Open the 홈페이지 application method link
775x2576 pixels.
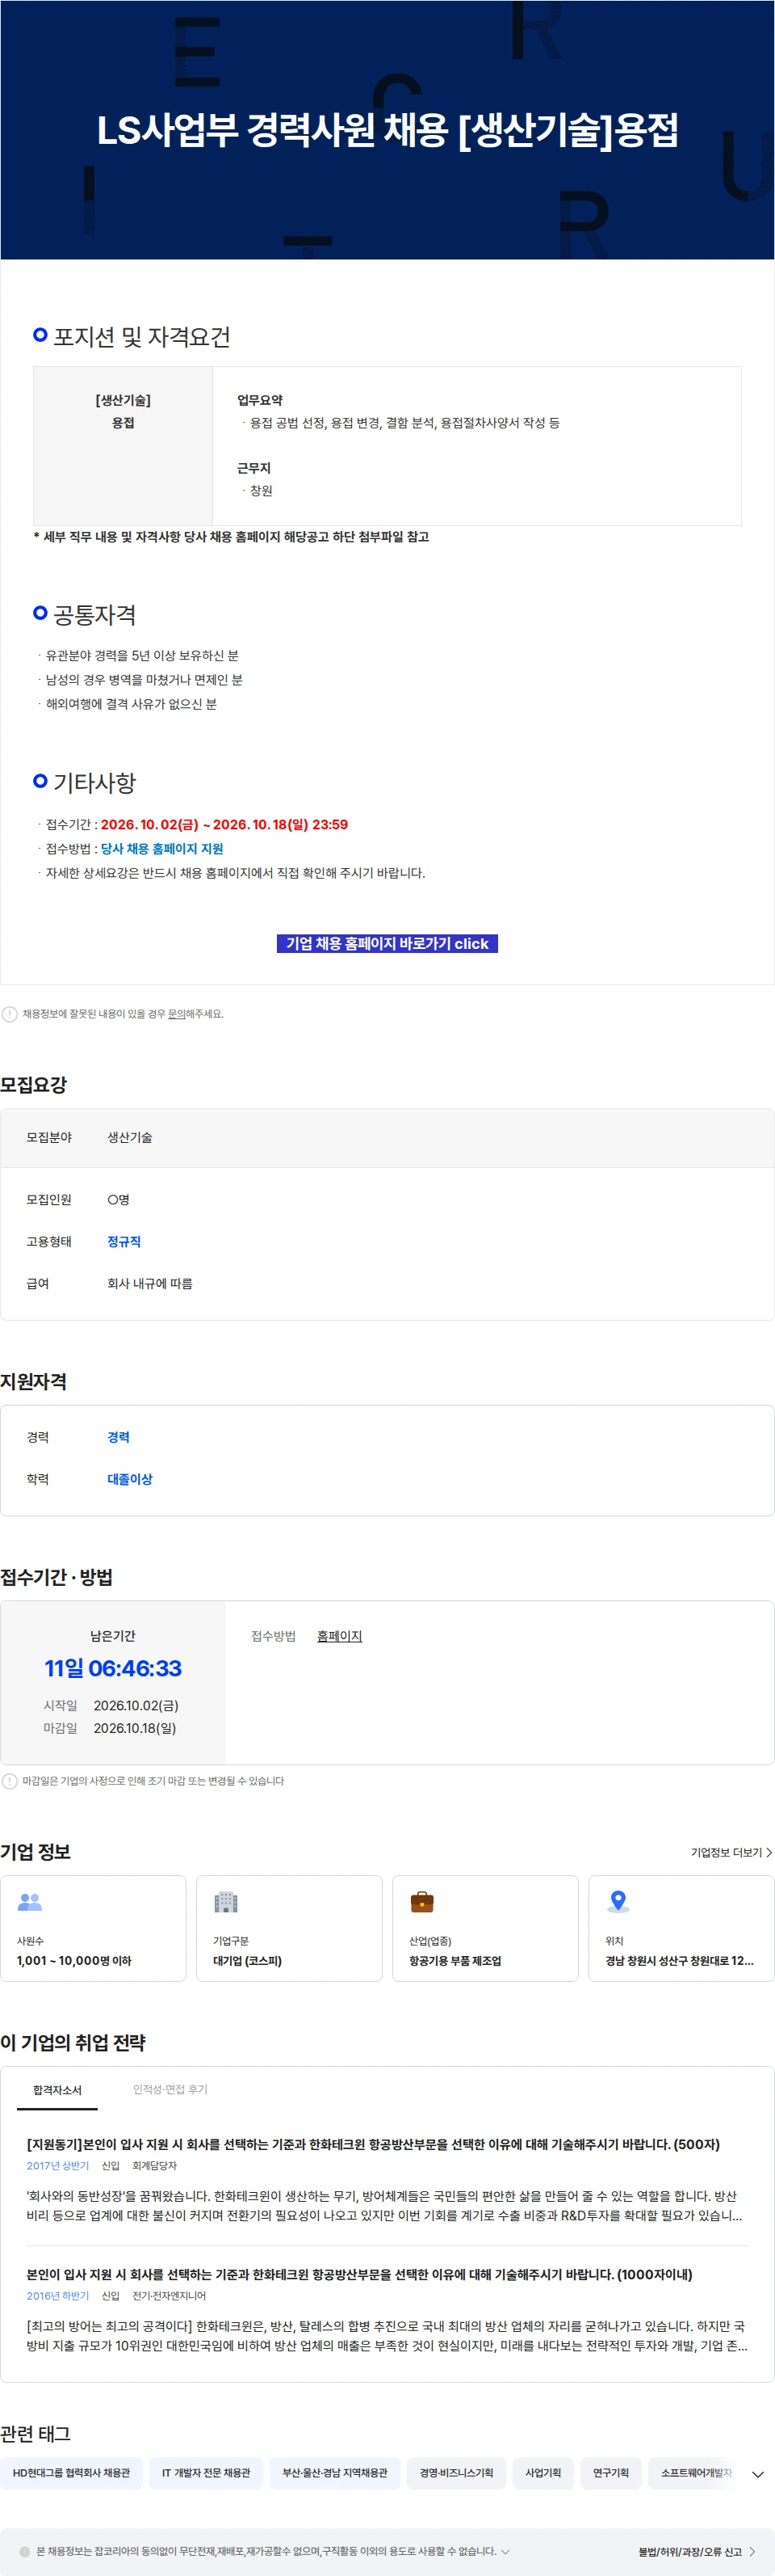point(338,1636)
